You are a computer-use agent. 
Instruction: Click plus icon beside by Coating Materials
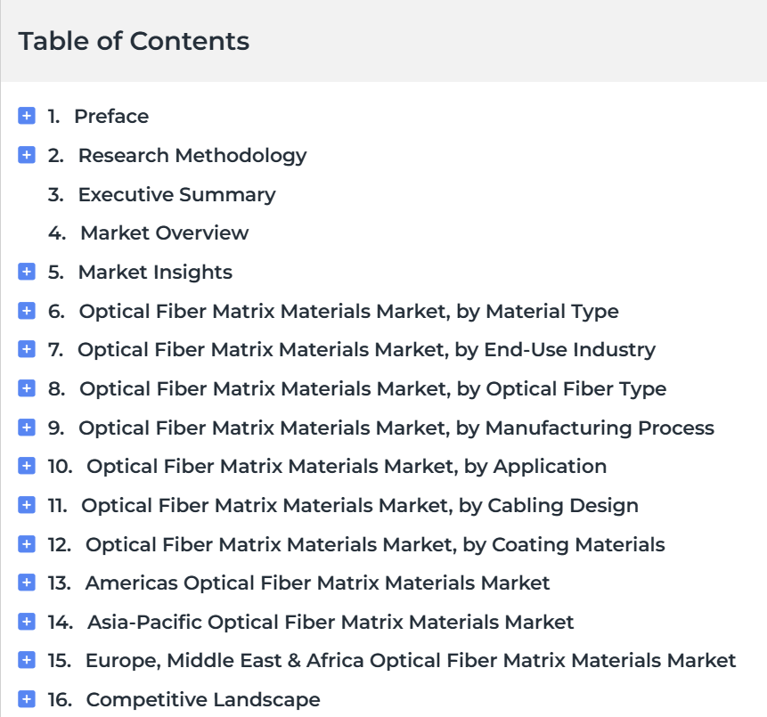(x=27, y=544)
